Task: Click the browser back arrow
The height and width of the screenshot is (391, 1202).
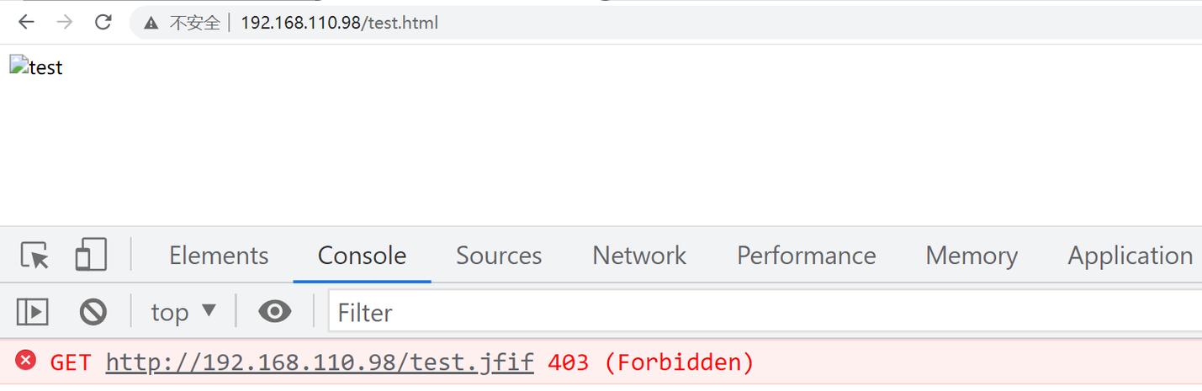Action: (x=26, y=22)
